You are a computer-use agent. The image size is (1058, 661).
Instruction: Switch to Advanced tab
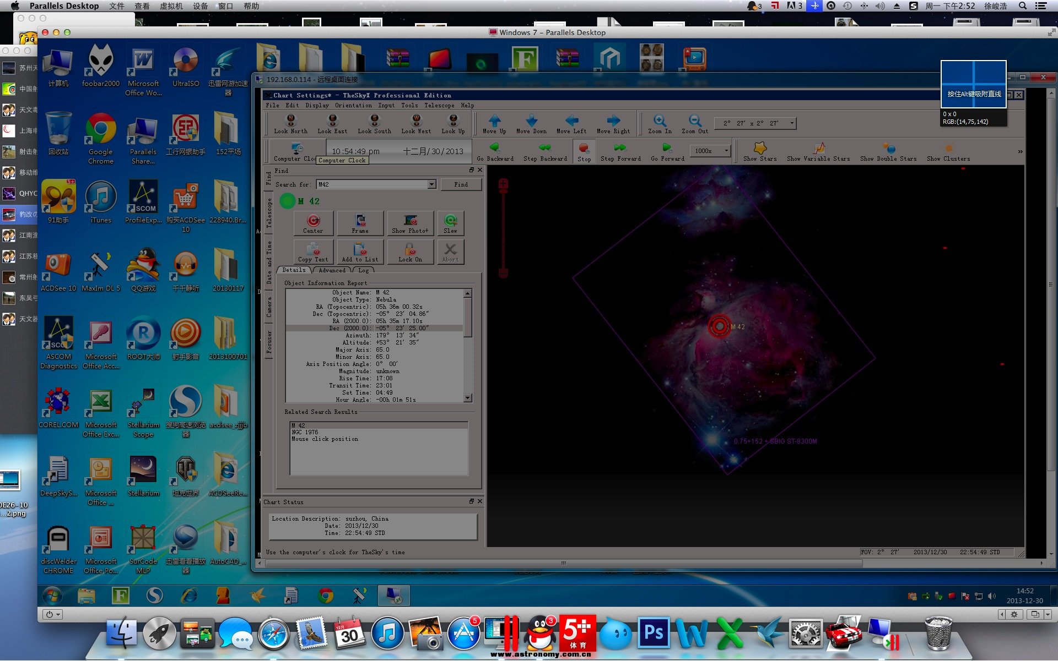point(332,270)
